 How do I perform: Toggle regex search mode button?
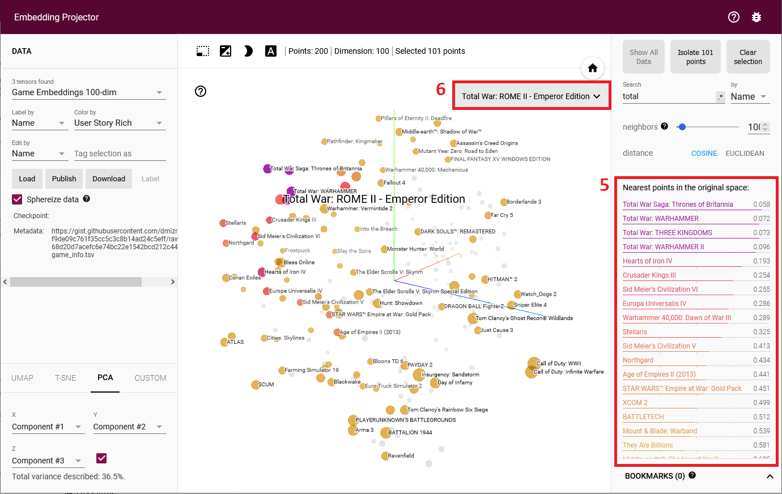tap(720, 97)
